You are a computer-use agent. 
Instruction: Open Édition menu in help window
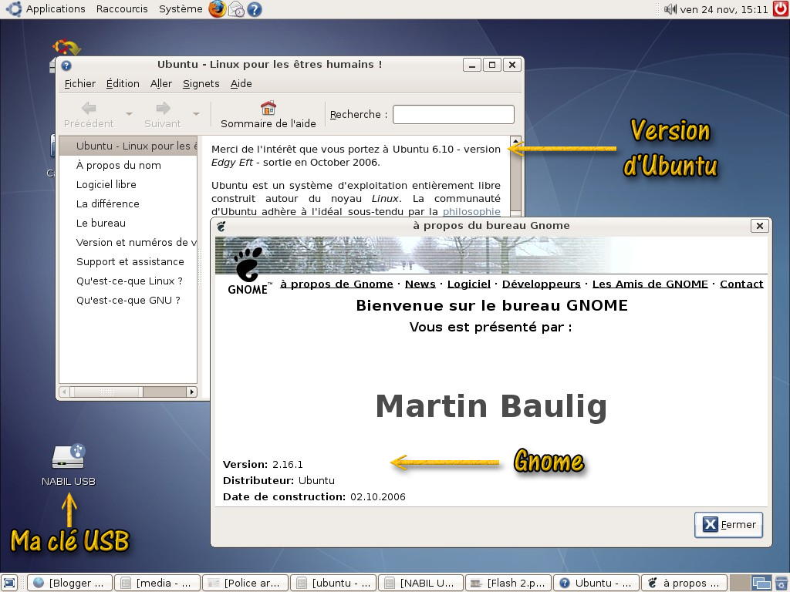tap(123, 83)
